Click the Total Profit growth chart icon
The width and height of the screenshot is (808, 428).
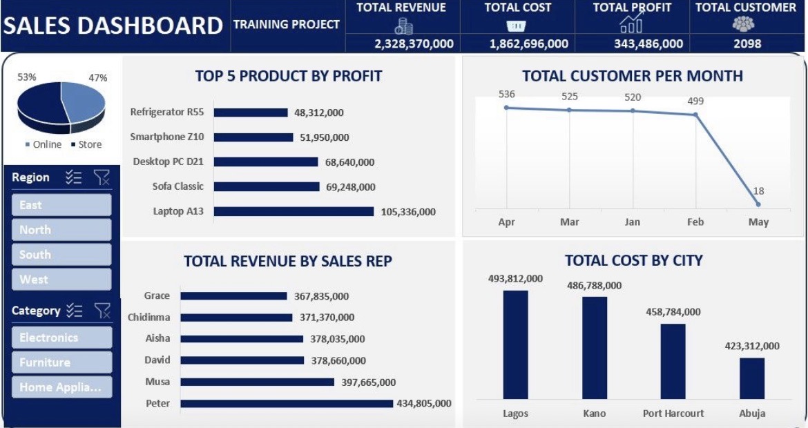click(631, 23)
